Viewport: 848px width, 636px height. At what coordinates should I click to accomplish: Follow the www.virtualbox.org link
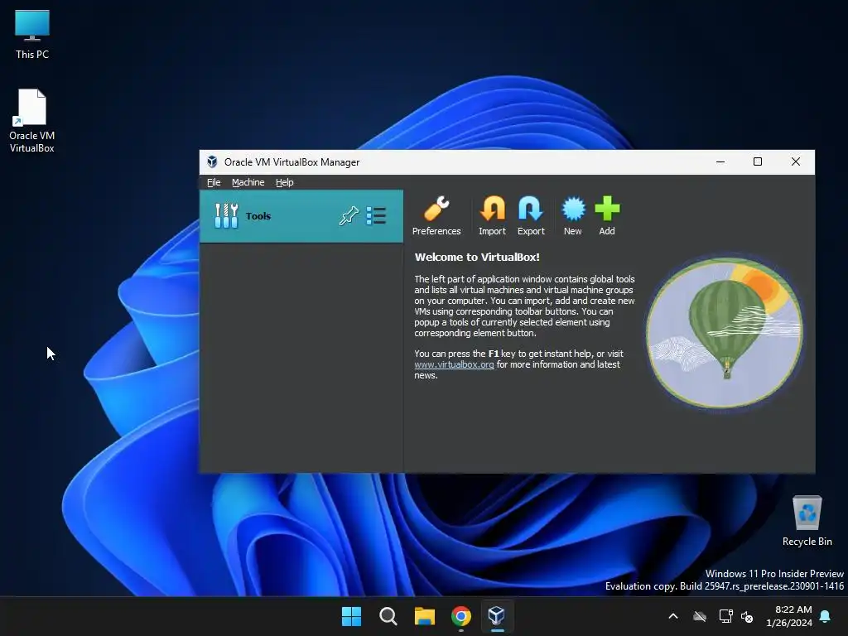(x=454, y=364)
